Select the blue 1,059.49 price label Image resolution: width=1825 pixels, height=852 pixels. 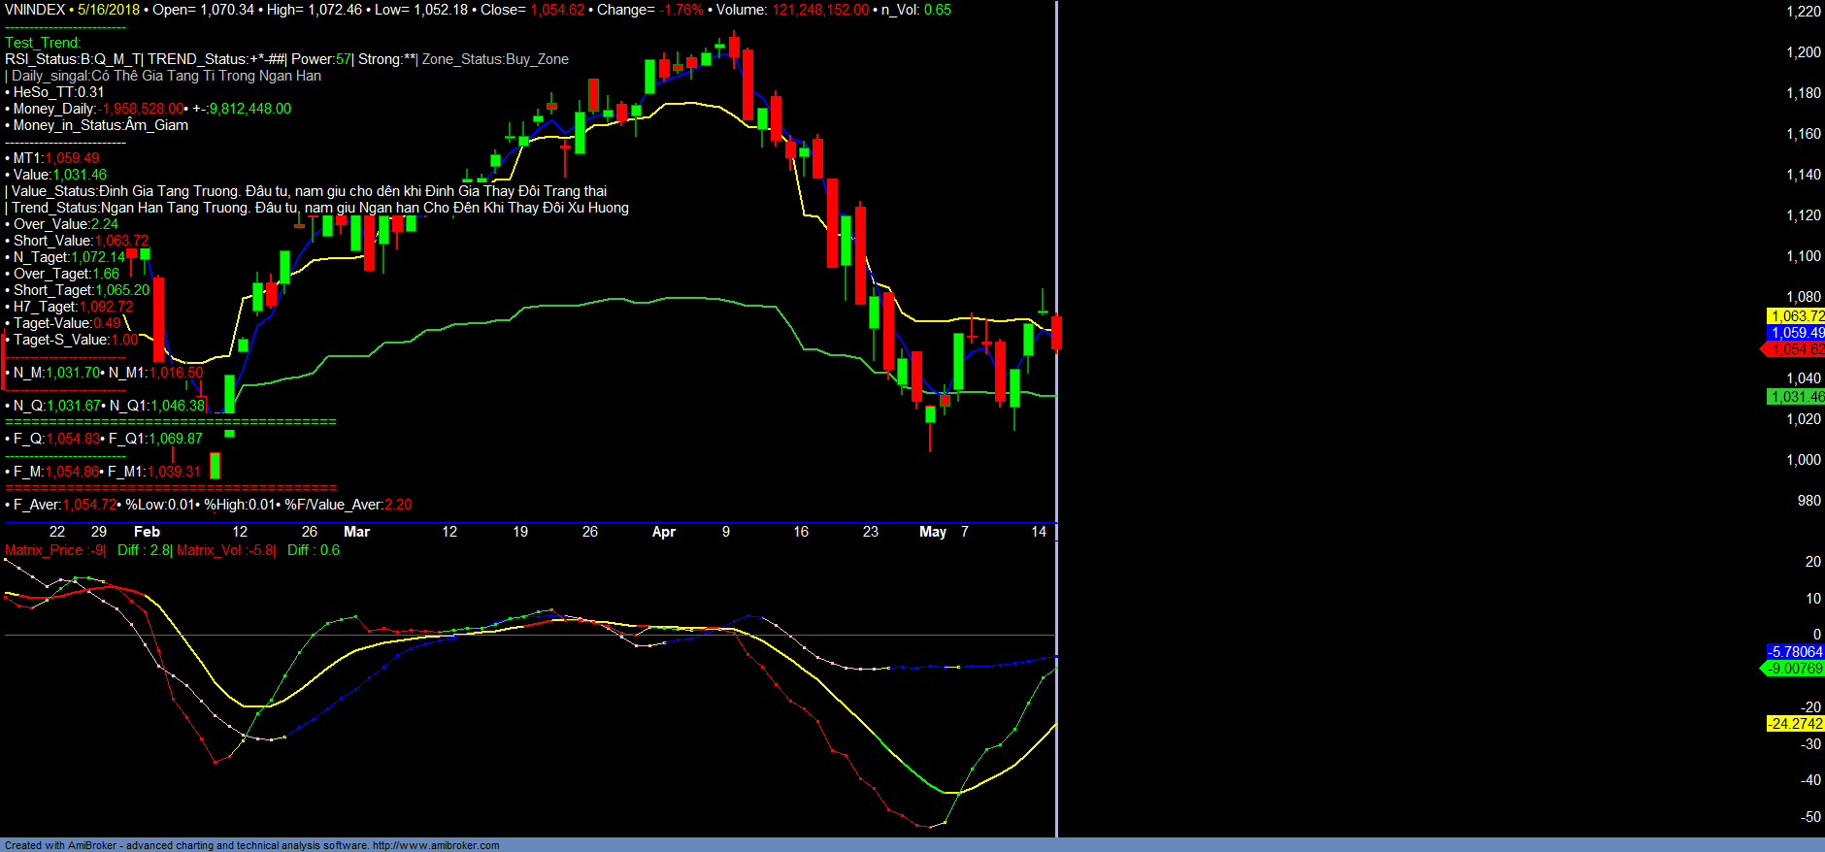pyautogui.click(x=1796, y=333)
